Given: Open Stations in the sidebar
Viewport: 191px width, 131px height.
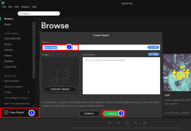Looking at the screenshot, I should (9, 61).
